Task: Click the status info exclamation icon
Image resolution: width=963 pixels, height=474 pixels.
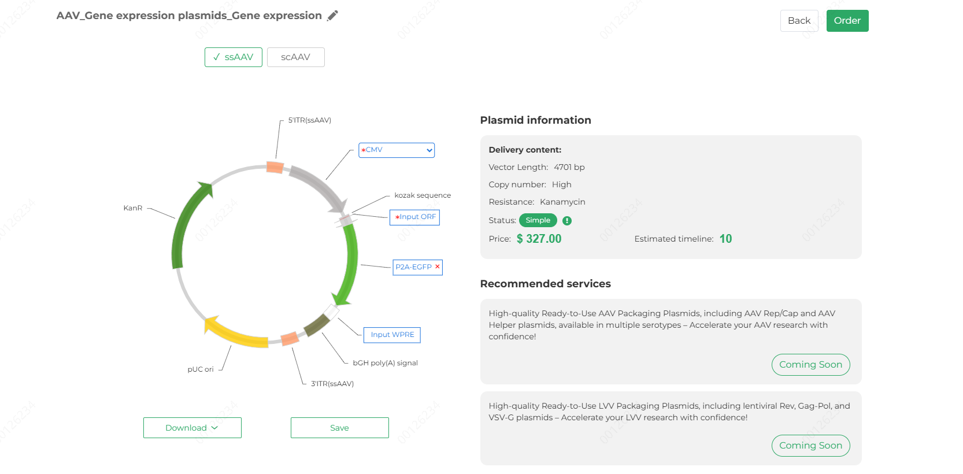Action: (567, 220)
